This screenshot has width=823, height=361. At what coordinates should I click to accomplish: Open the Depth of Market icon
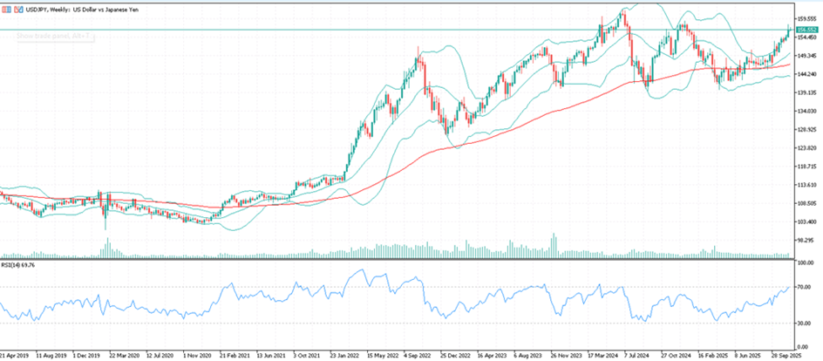(6, 10)
